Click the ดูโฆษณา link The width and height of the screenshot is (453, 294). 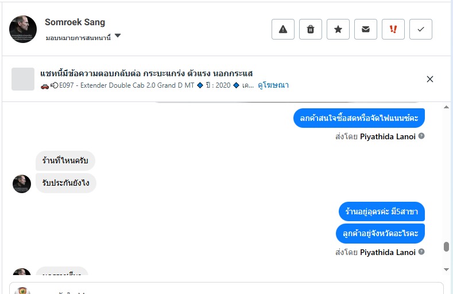273,85
